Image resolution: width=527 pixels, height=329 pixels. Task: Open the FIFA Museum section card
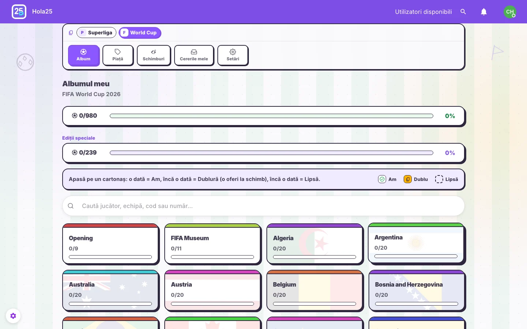point(213,244)
